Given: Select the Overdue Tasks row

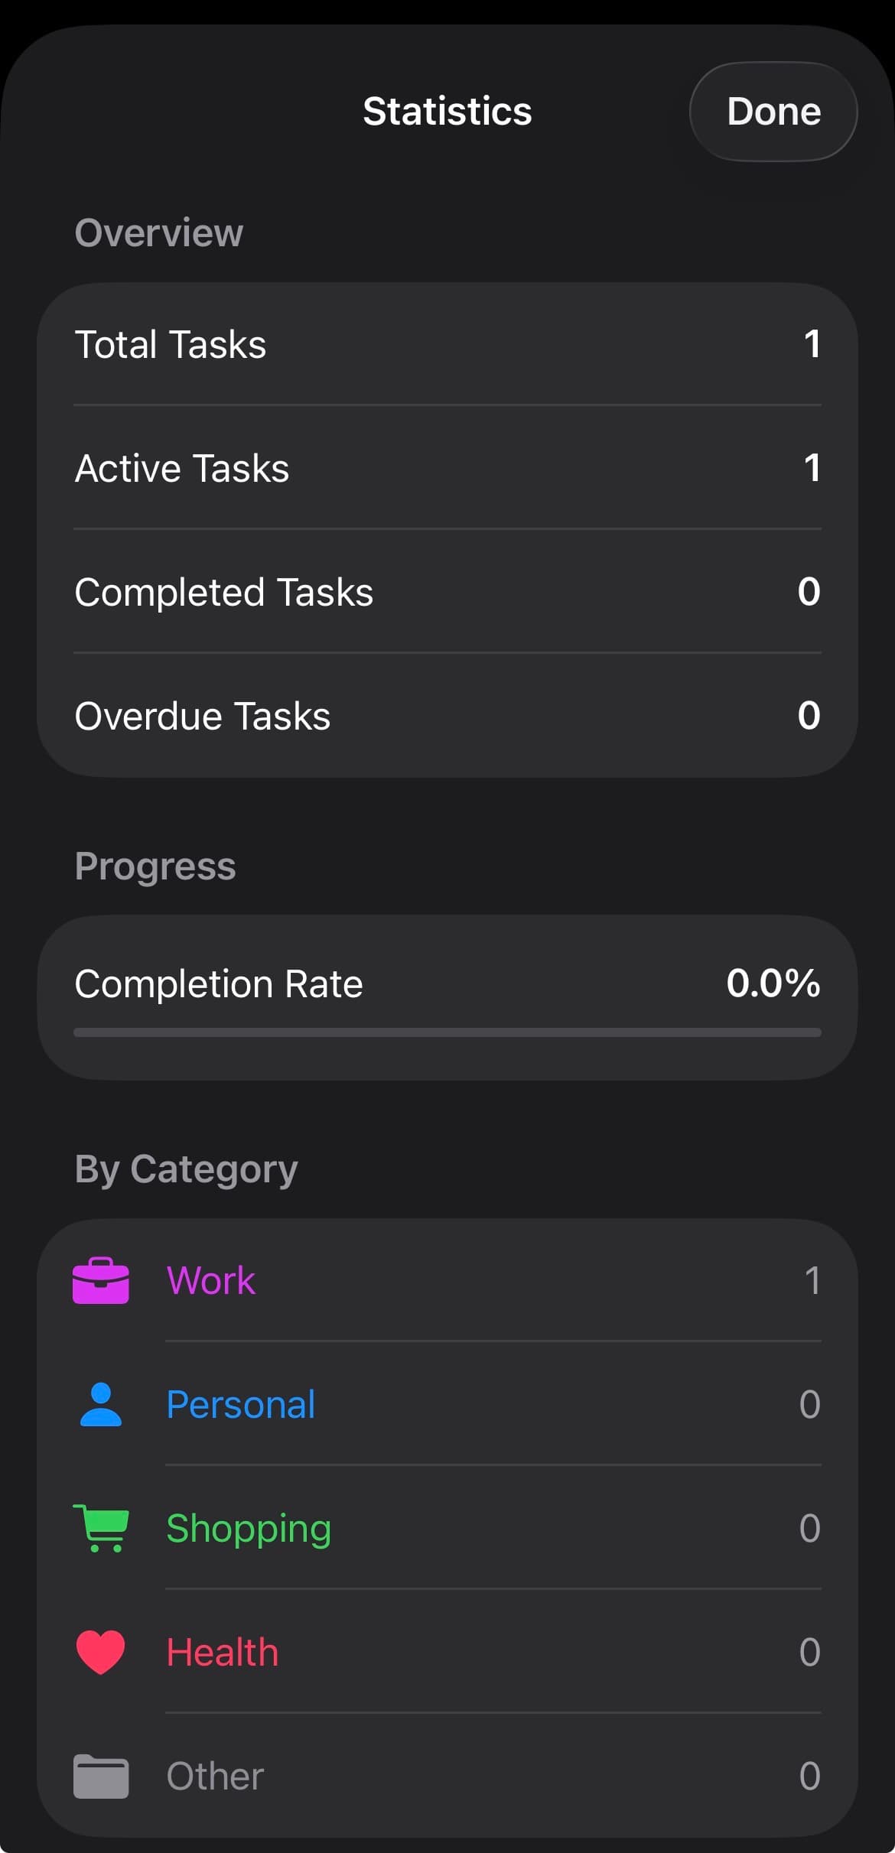Looking at the screenshot, I should pyautogui.click(x=447, y=716).
